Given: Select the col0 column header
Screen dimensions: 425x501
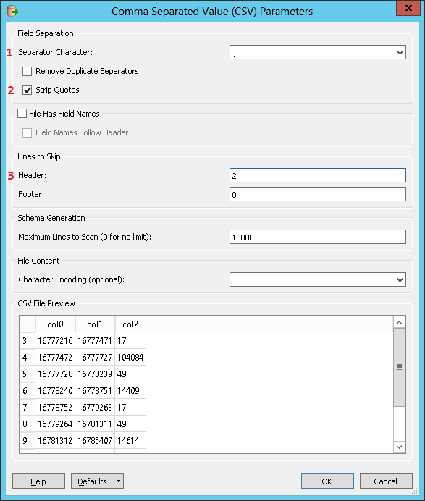Looking at the screenshot, I should coord(55,324).
